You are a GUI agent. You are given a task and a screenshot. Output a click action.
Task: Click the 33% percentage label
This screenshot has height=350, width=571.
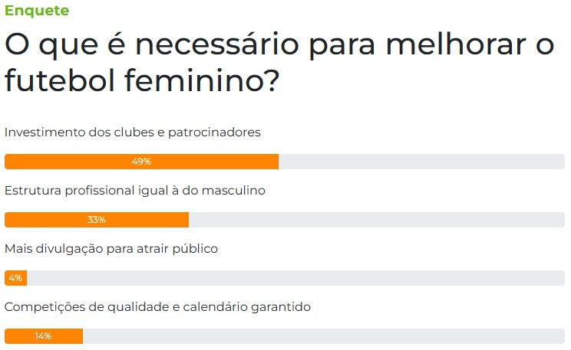(97, 220)
